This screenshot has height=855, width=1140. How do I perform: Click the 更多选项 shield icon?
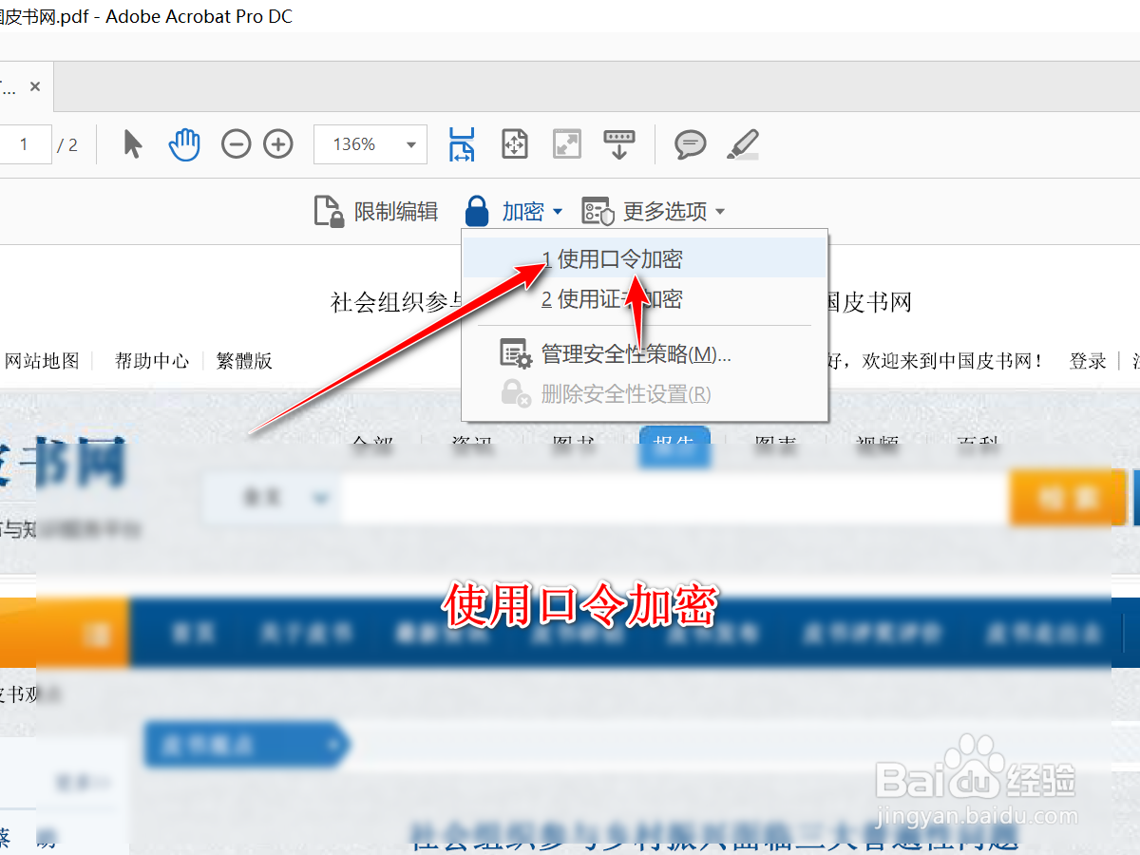(598, 211)
